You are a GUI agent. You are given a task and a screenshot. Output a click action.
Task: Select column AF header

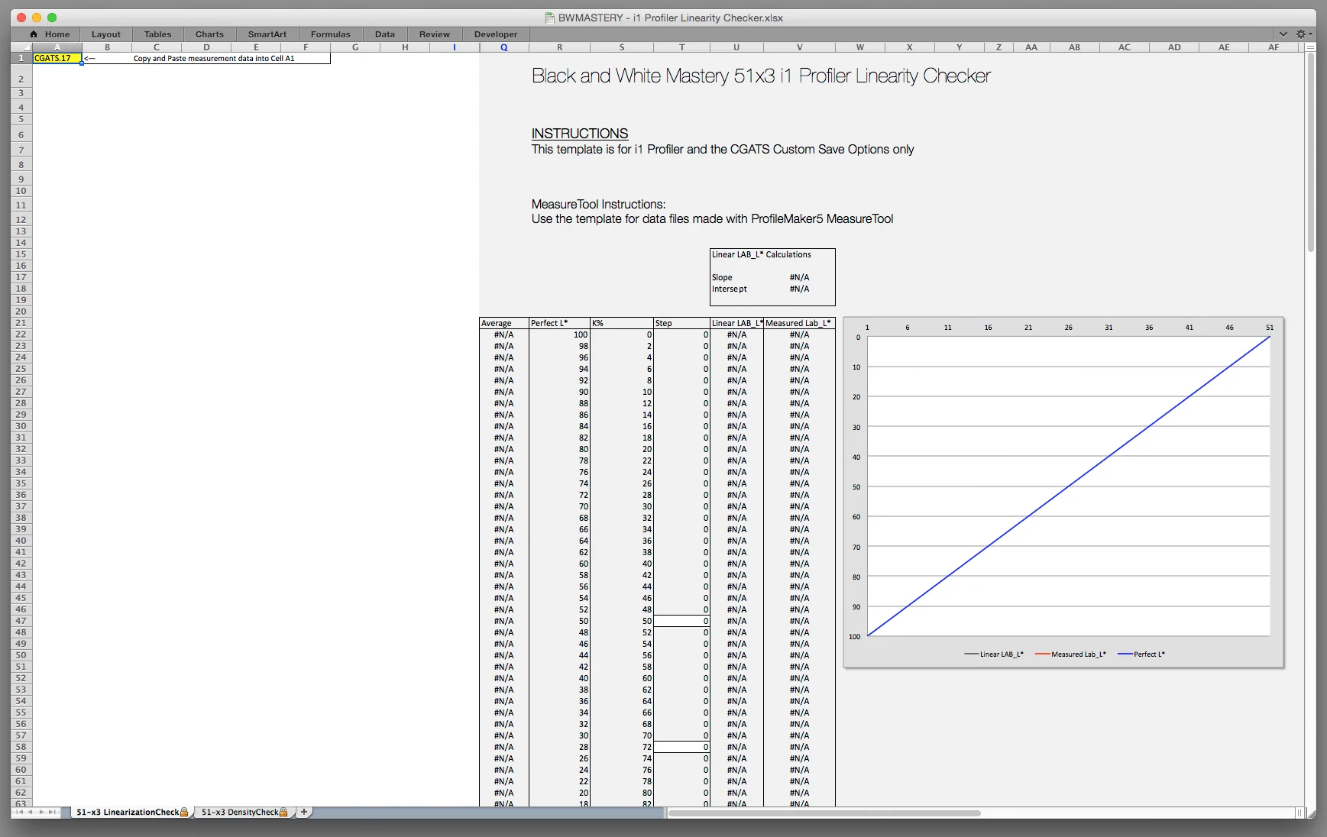1274,47
